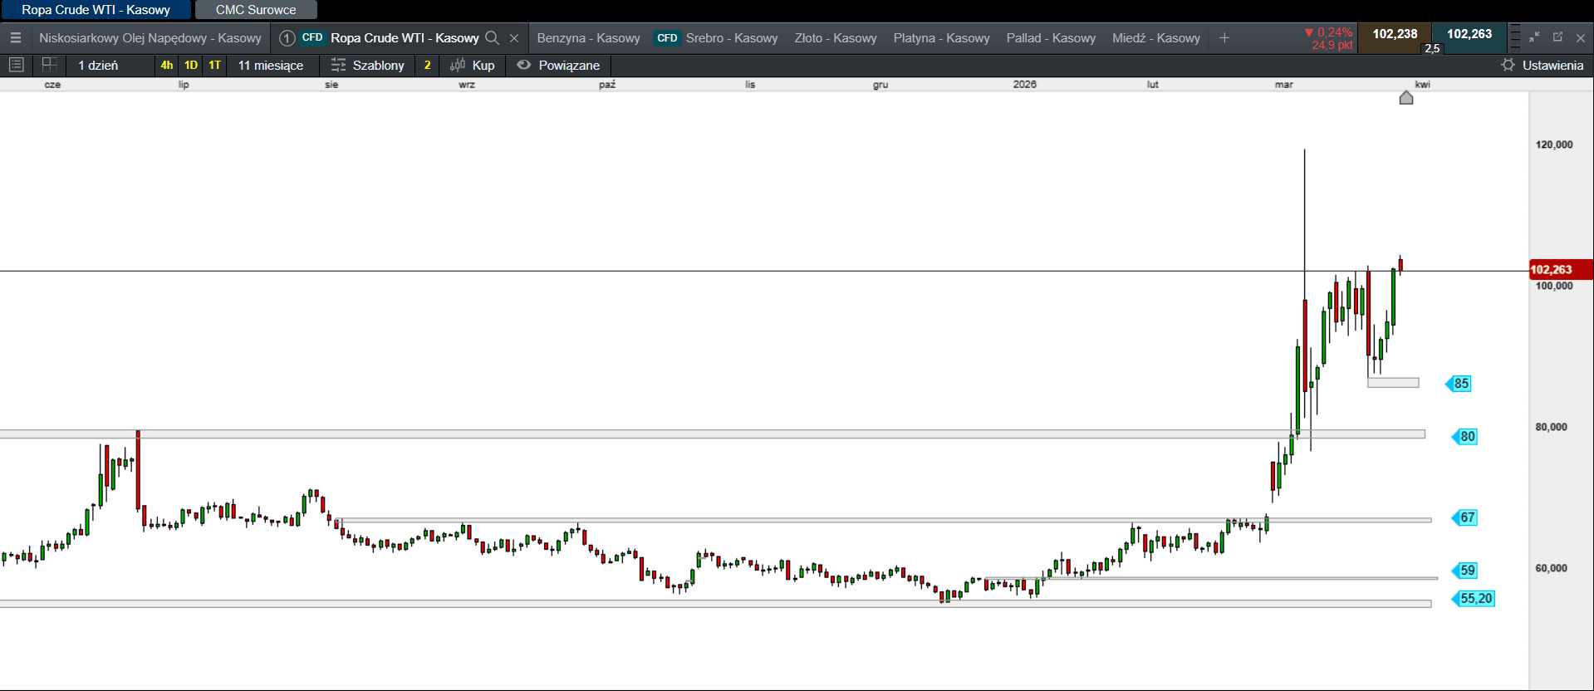Click the Kup buy button
The image size is (1594, 691).
[473, 65]
